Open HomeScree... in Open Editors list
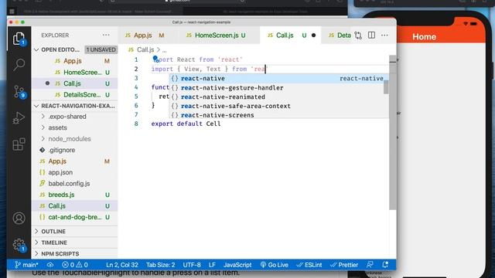This screenshot has height=278, width=495. [x=74, y=72]
